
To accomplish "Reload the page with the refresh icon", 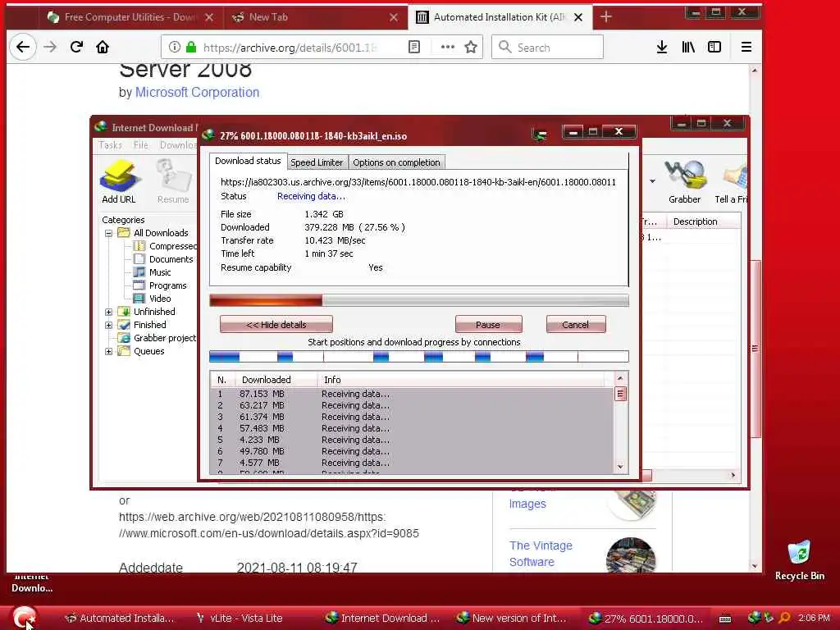I will [76, 47].
